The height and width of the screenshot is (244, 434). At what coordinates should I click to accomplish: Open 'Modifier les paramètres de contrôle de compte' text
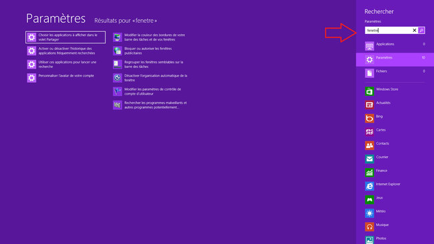(x=152, y=91)
